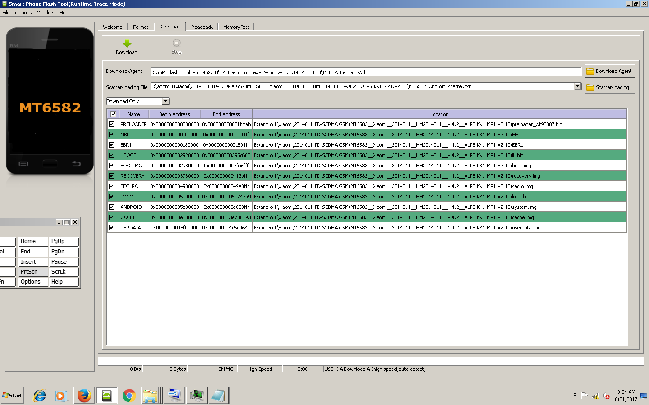Viewport: 649px width, 405px height.
Task: Click the Download-Agent path input field
Action: 366,72
